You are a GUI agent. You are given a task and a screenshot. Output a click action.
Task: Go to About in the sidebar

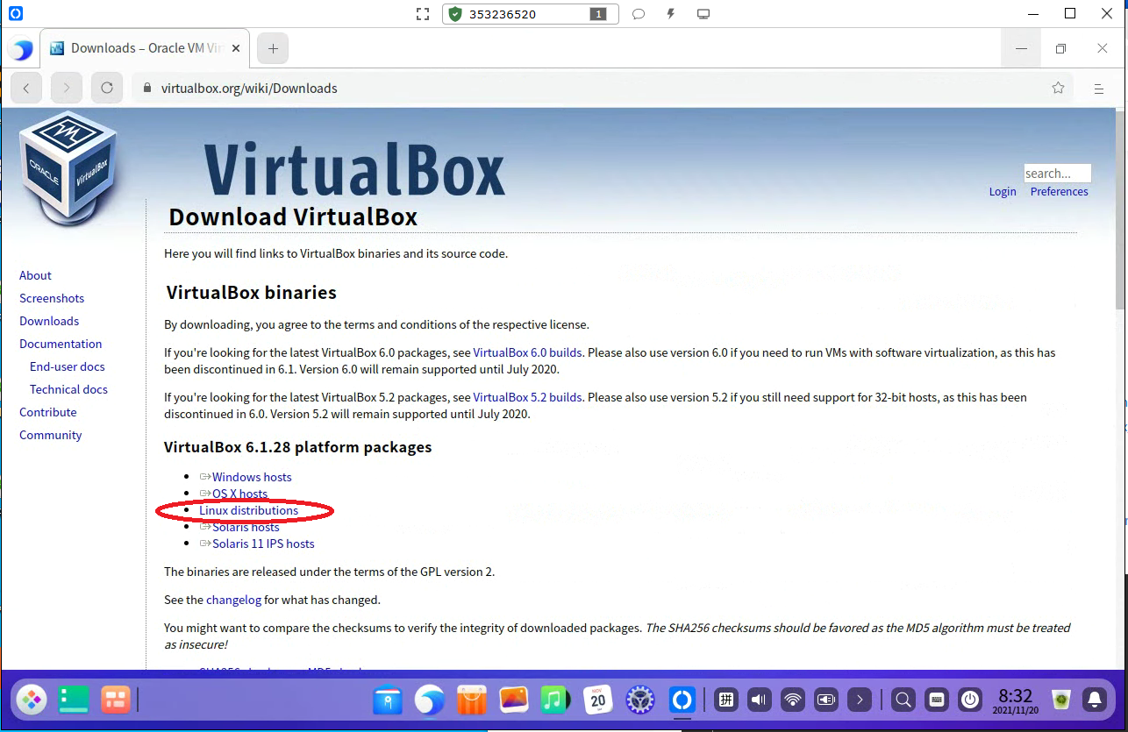tap(35, 275)
